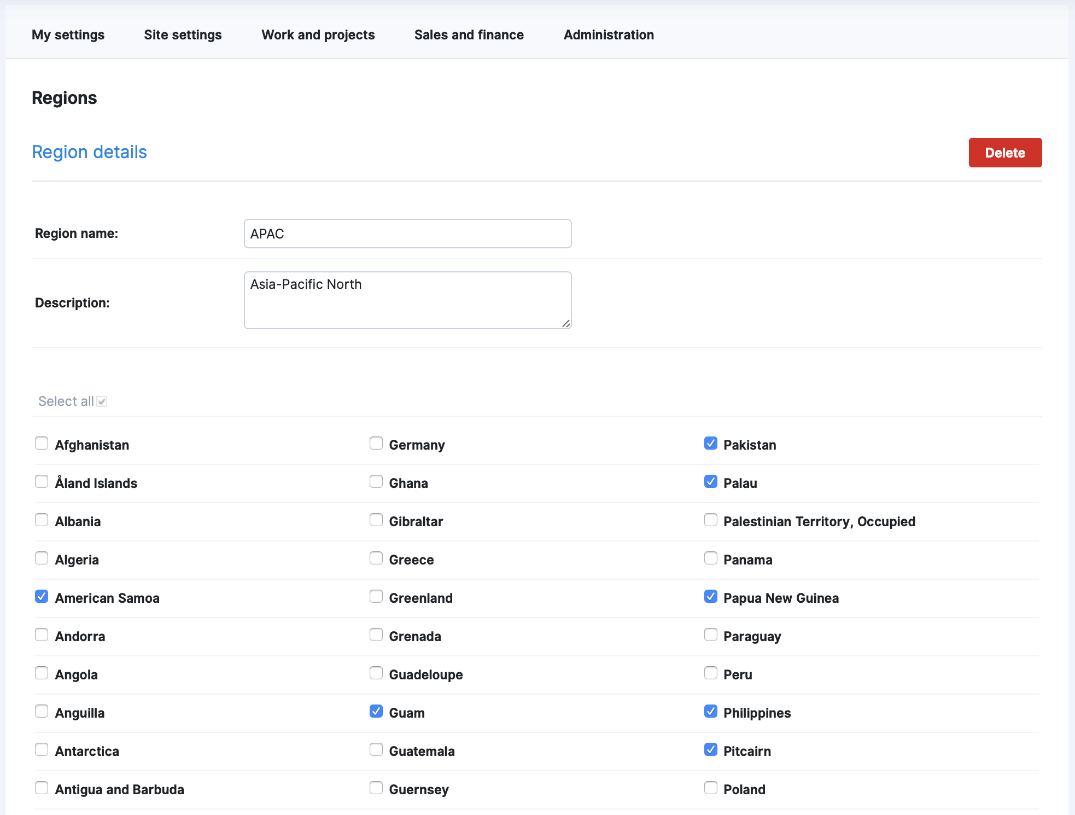Enable the Gibraltar checkbox
The width and height of the screenshot is (1075, 815).
coord(376,520)
